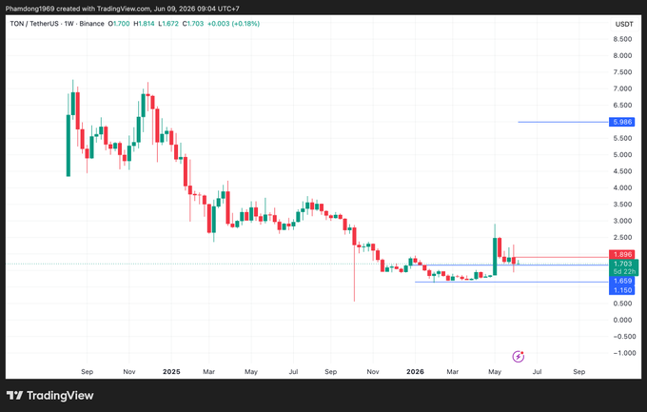
Task: Click the O1.700 open value in header
Action: (x=119, y=24)
